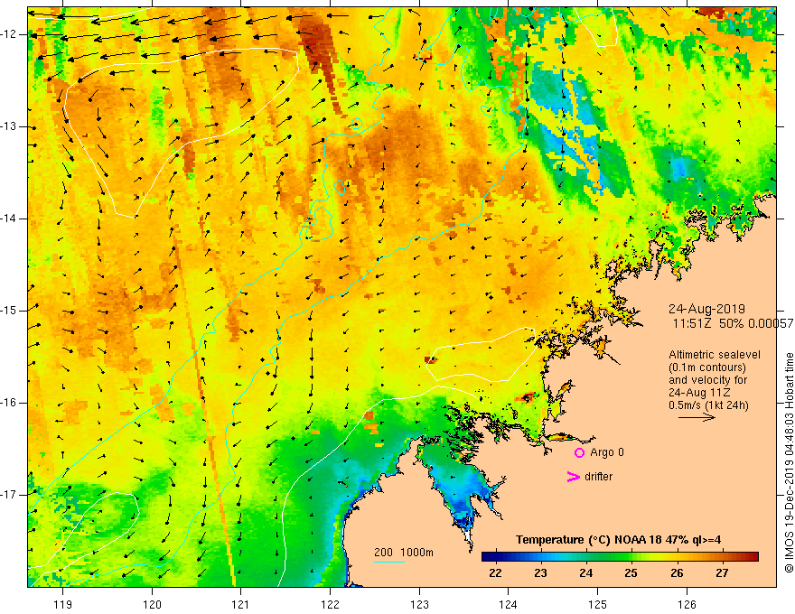
Task: Click longitude axis label 122
Action: pyautogui.click(x=330, y=604)
